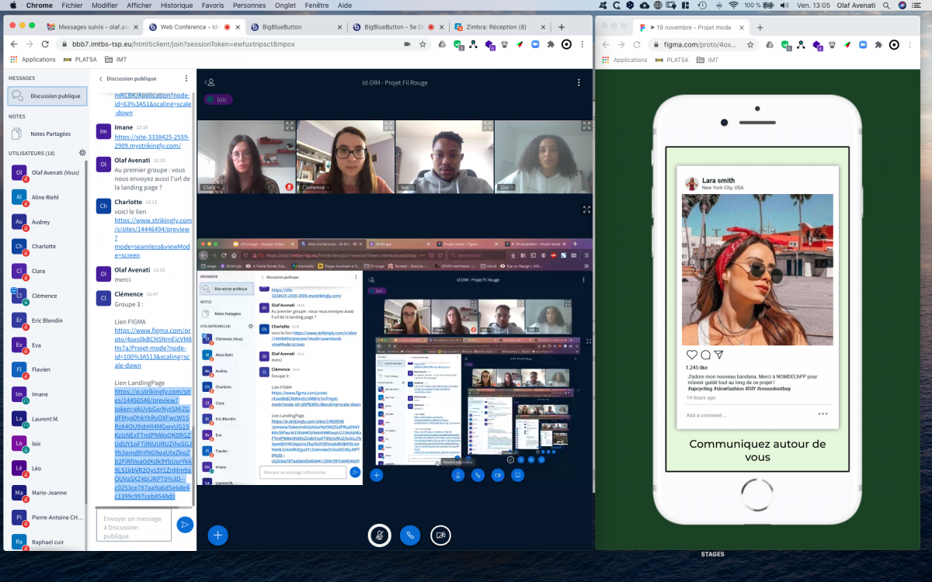The width and height of the screenshot is (932, 582).
Task: Click the speech-bubble comment icon on post
Action: pos(705,355)
